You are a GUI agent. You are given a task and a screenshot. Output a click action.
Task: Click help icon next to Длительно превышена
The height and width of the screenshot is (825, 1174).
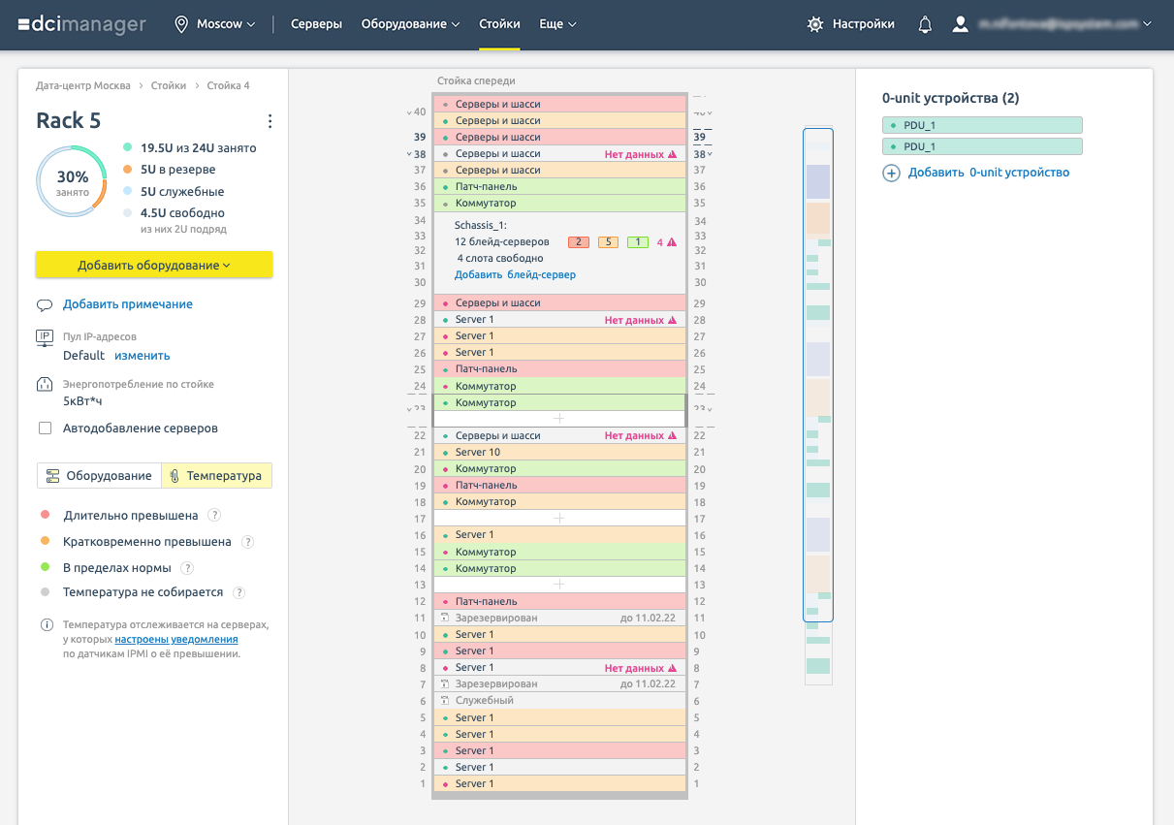point(214,516)
